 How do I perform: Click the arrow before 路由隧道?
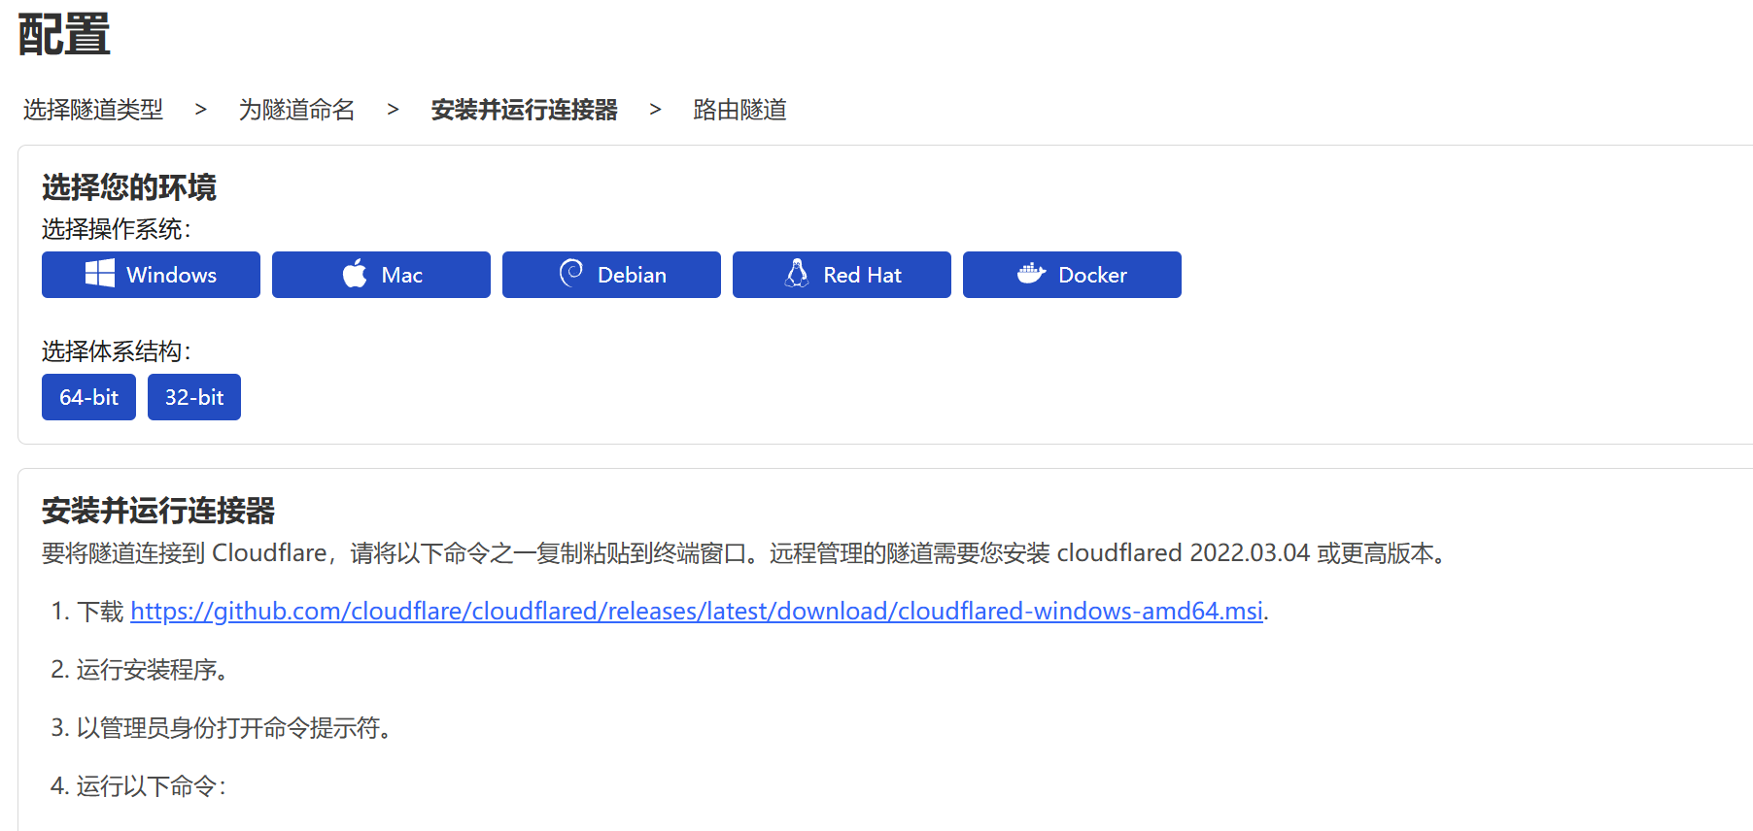click(x=655, y=110)
